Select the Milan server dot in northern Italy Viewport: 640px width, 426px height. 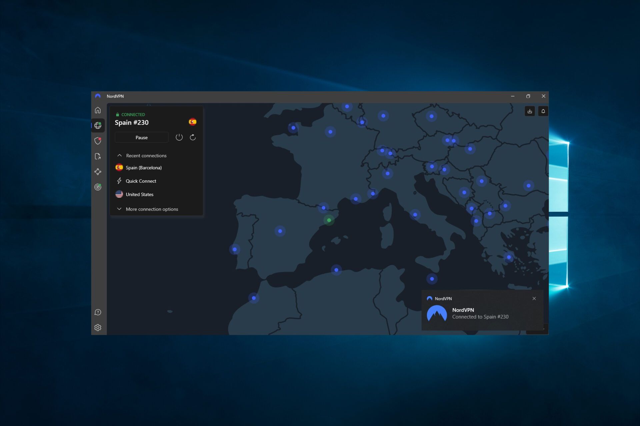(387, 173)
